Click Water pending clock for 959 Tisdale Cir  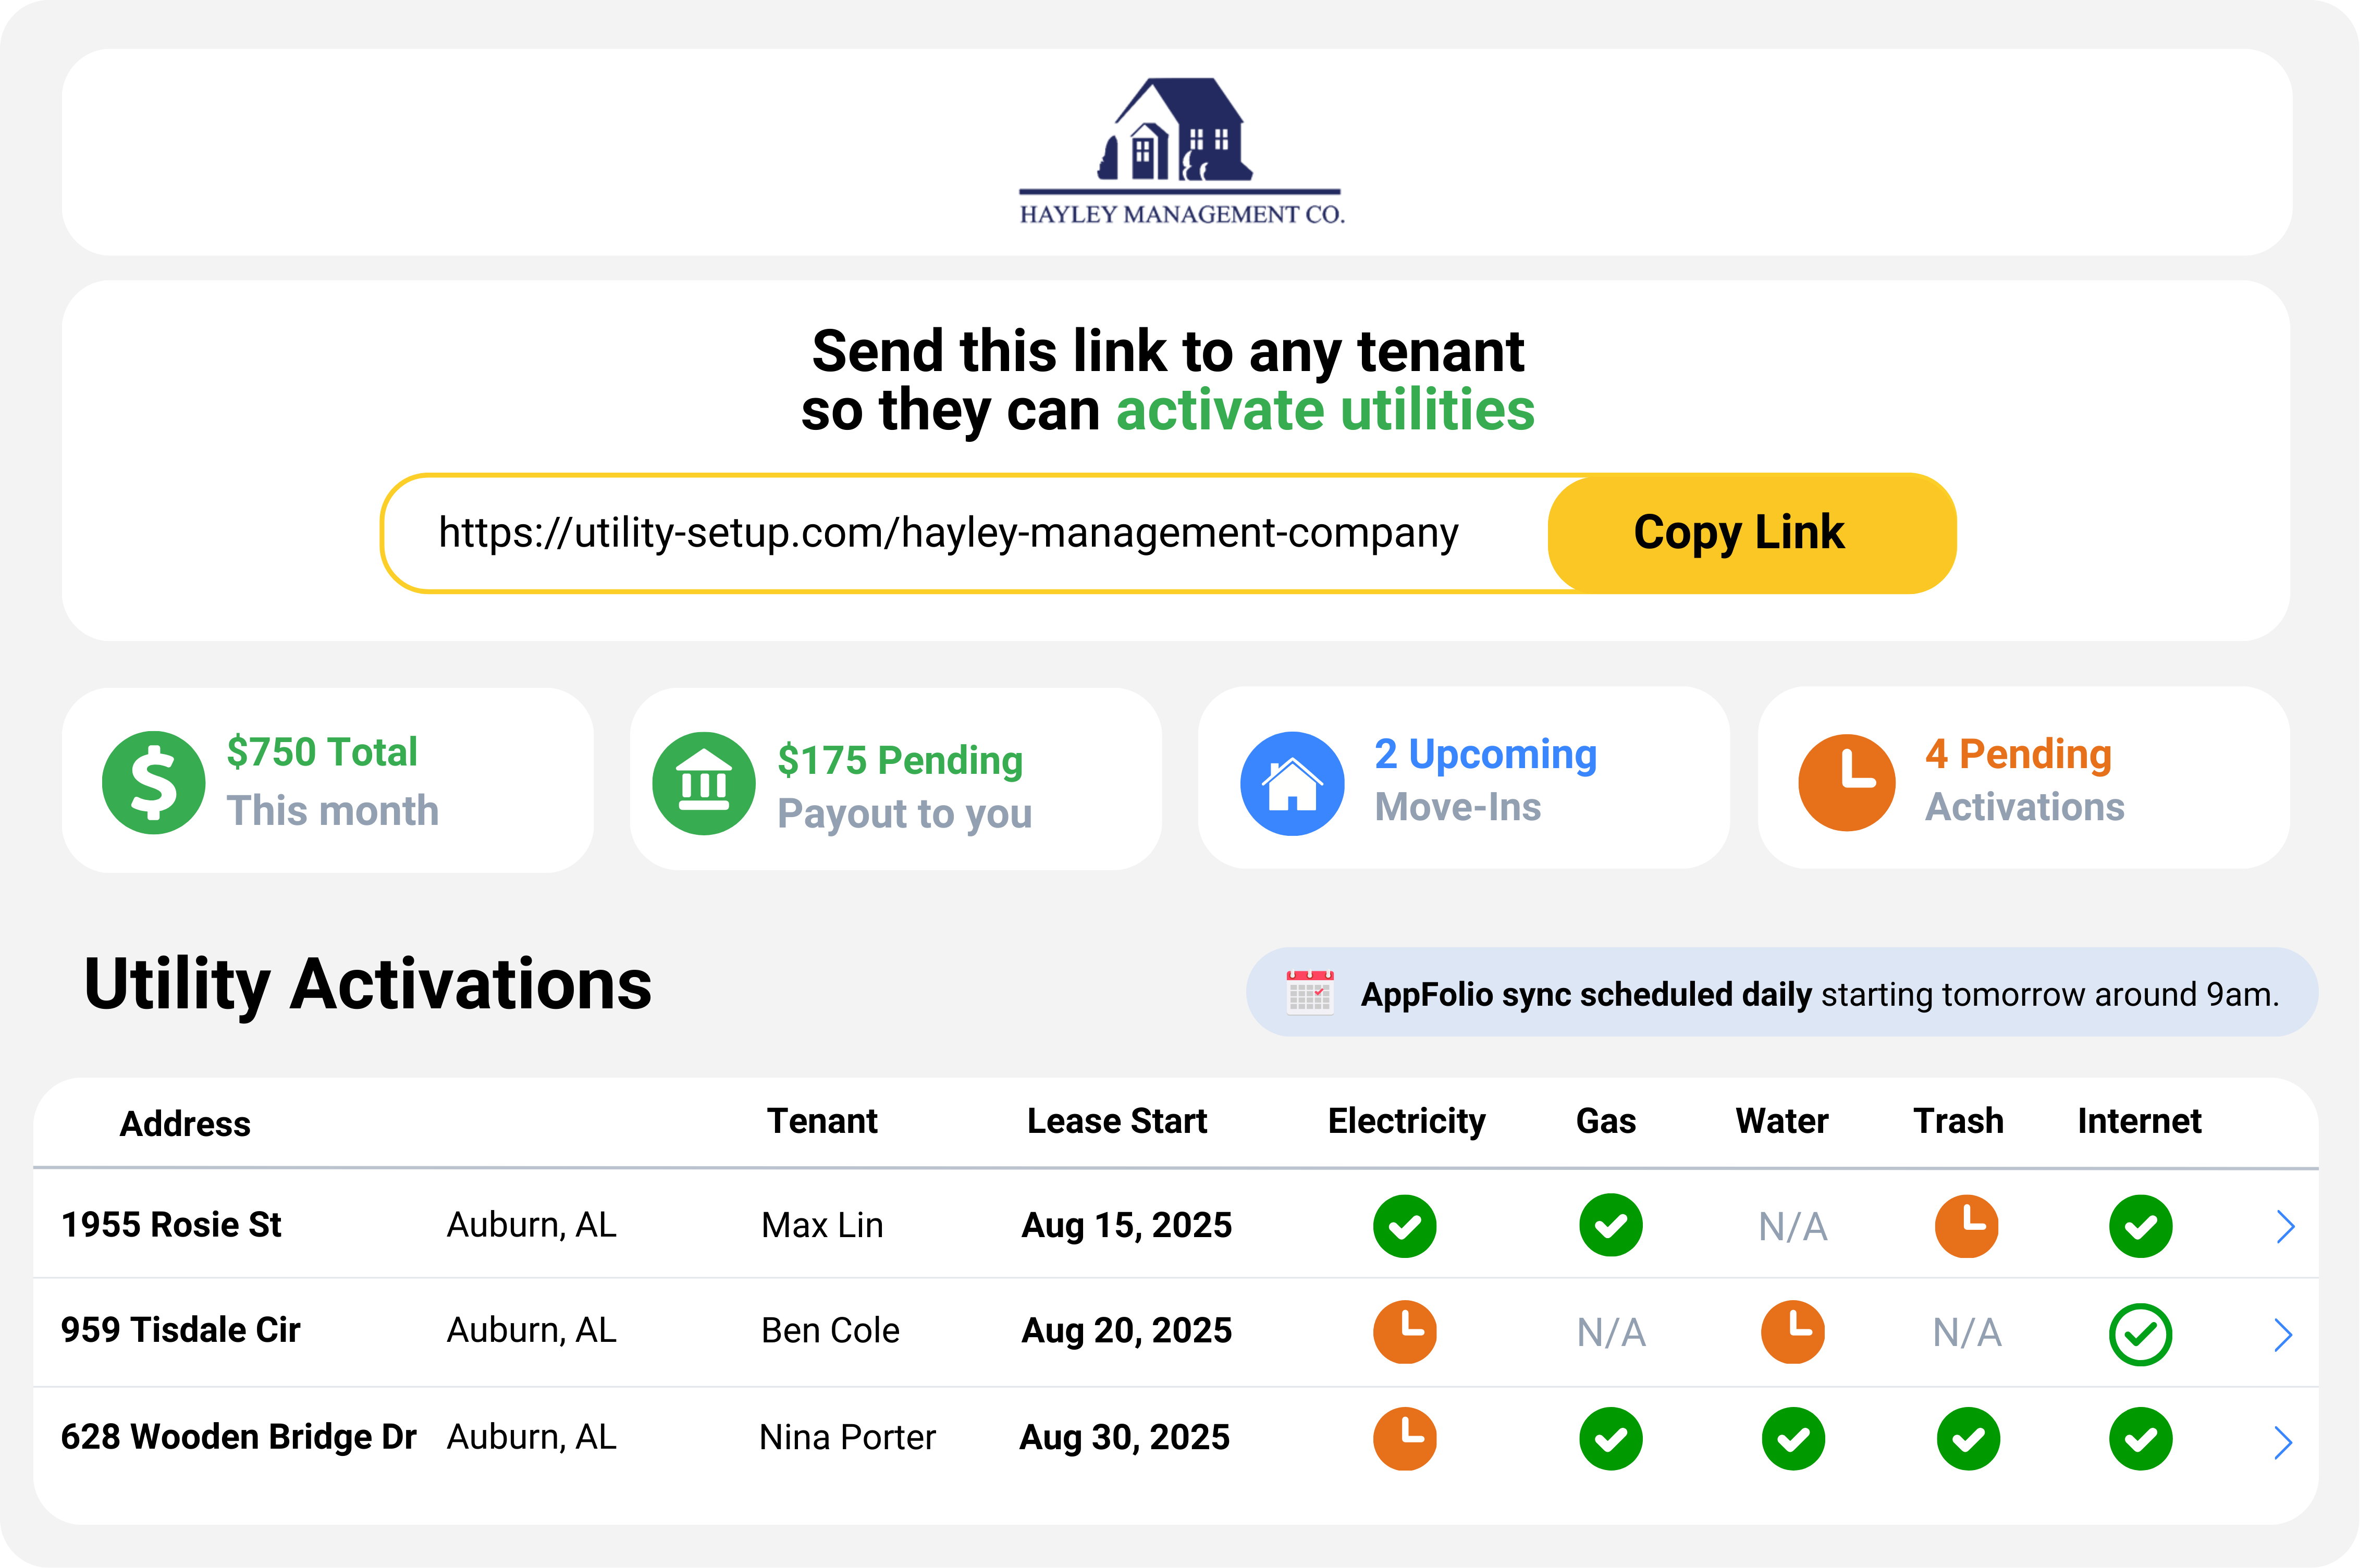click(x=1793, y=1332)
